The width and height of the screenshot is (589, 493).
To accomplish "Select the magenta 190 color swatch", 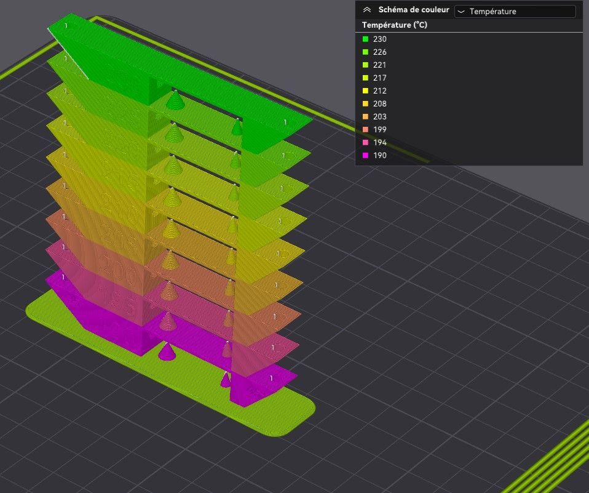I will pos(366,156).
